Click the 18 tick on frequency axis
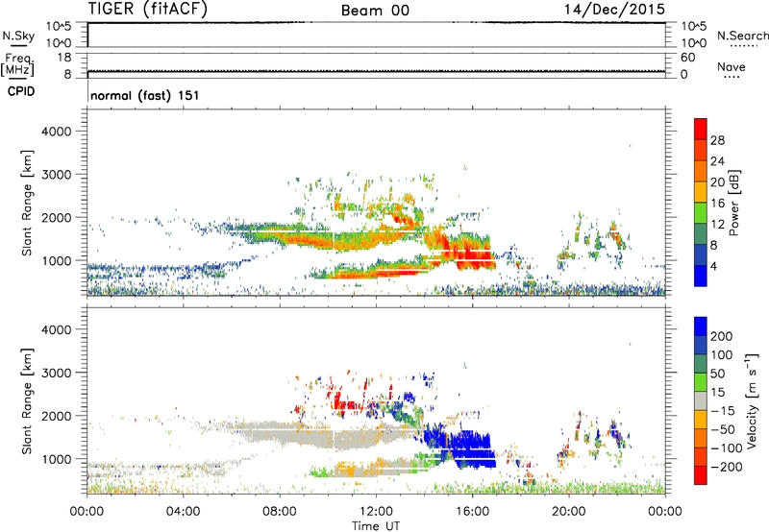 tap(63, 58)
